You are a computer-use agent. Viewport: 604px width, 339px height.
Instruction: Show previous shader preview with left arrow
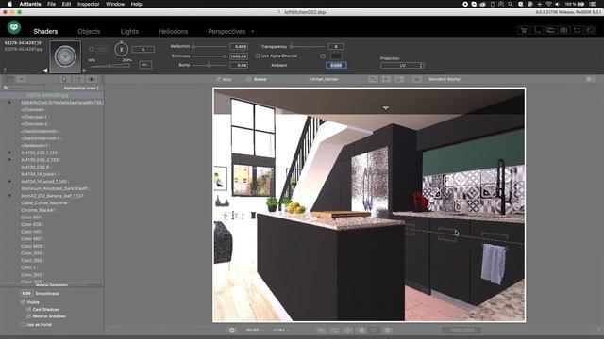45,70
